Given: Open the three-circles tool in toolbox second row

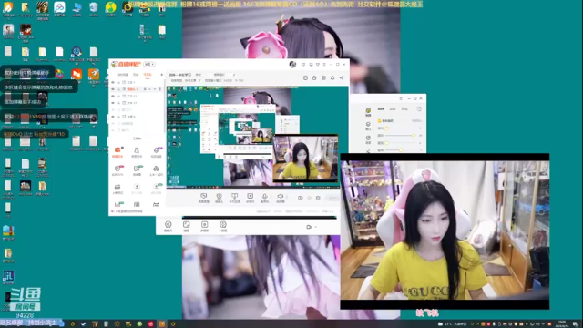Looking at the screenshot, I should [156, 170].
